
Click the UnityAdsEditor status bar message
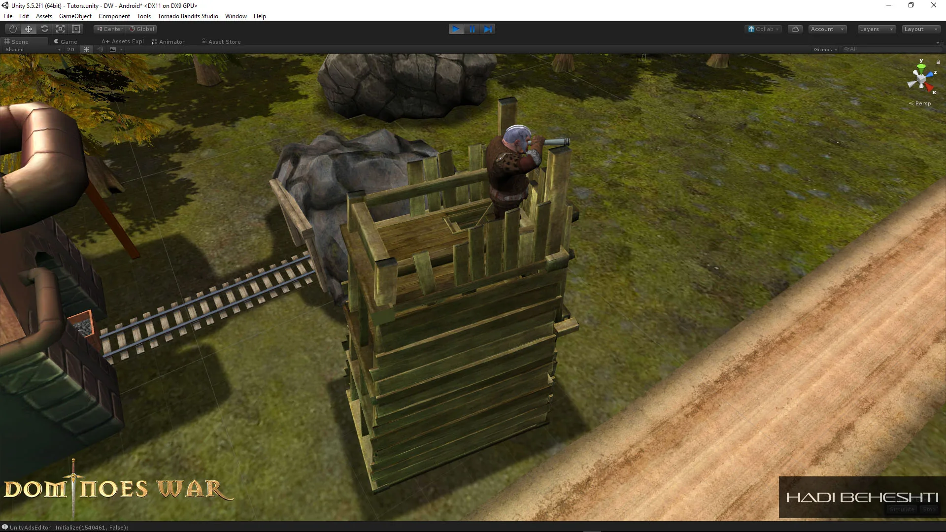pyautogui.click(x=69, y=528)
